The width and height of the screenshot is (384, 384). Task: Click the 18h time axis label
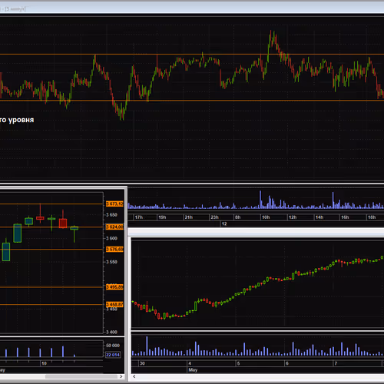tap(372, 217)
